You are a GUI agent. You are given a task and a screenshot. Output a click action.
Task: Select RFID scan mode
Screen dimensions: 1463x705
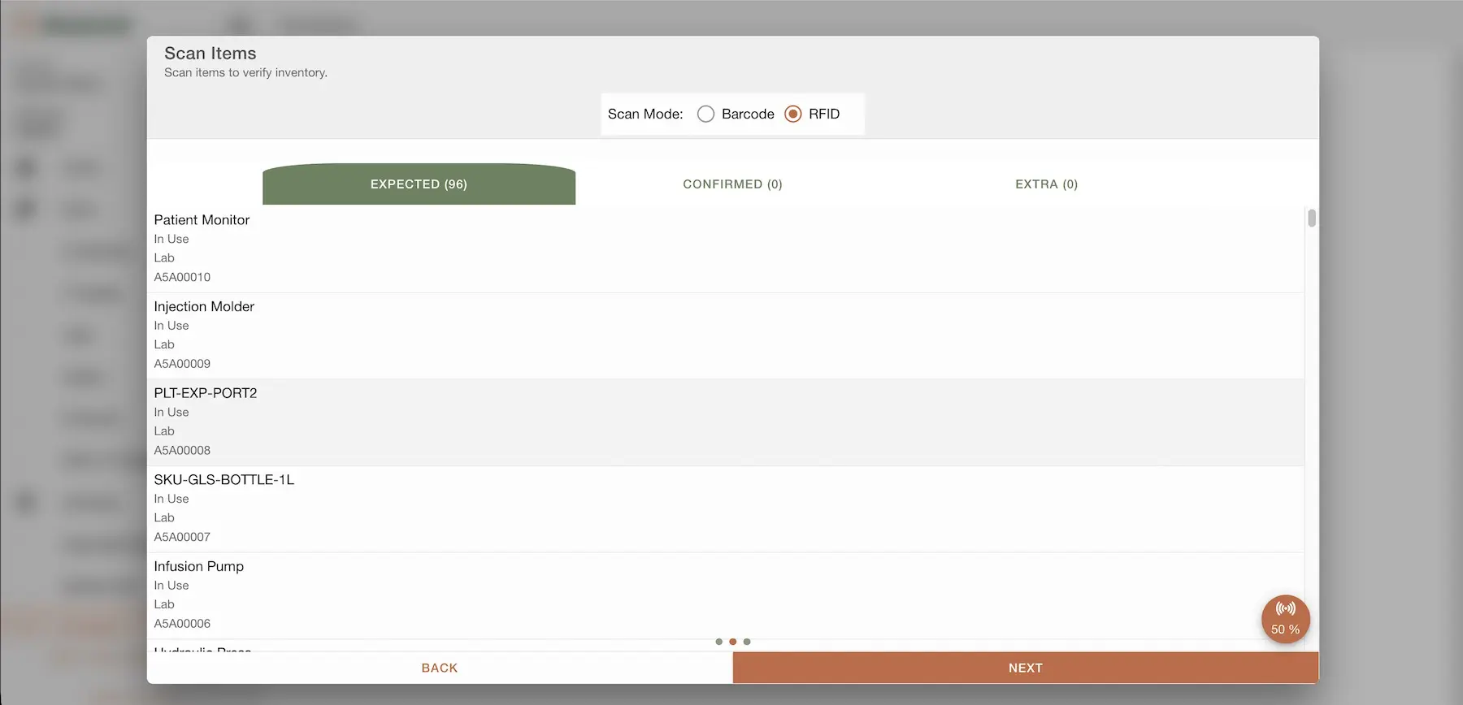(x=793, y=114)
